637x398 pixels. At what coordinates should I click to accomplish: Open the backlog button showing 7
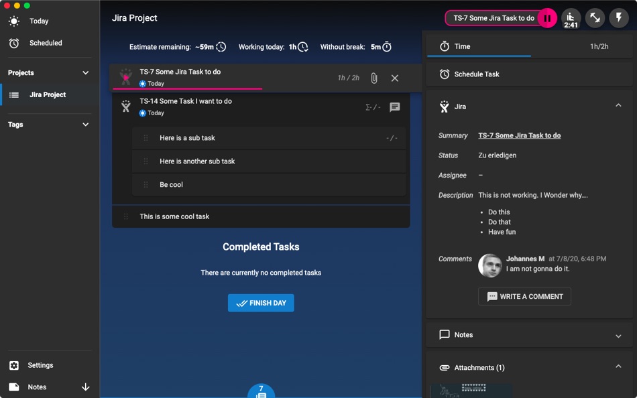click(x=262, y=391)
